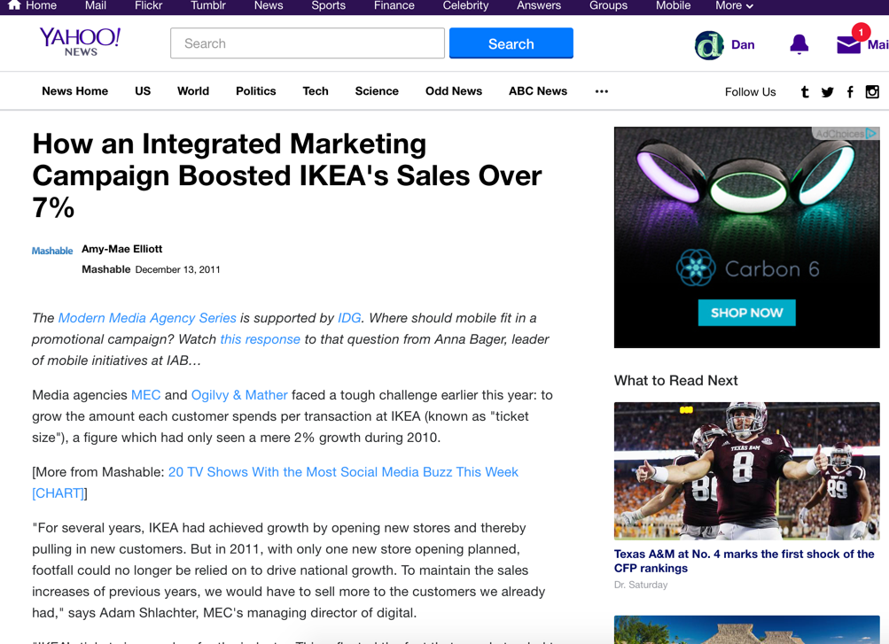Click the Dr. Saturday source label
Image resolution: width=889 pixels, height=644 pixels.
tap(641, 585)
